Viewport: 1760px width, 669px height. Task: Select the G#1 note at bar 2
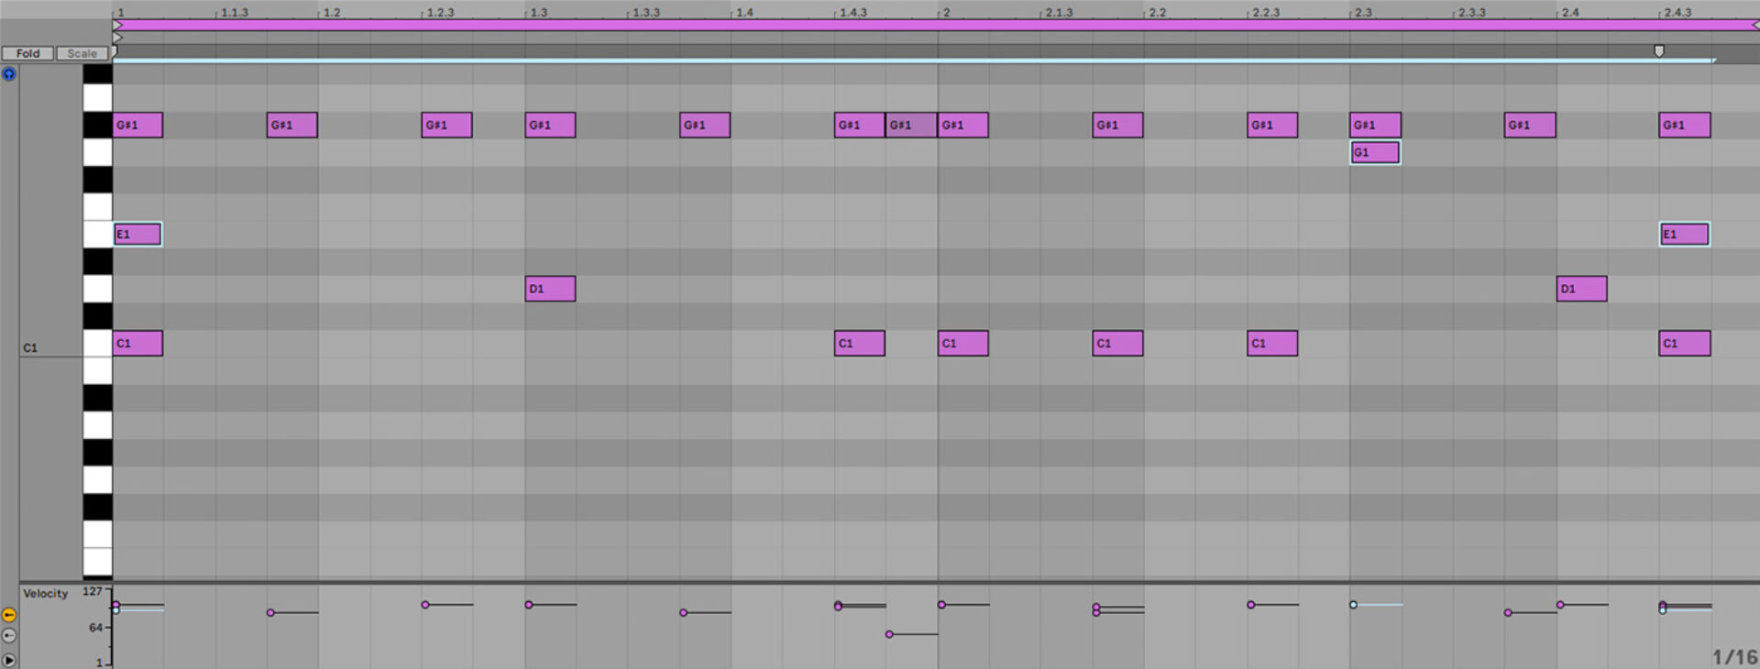tap(963, 125)
